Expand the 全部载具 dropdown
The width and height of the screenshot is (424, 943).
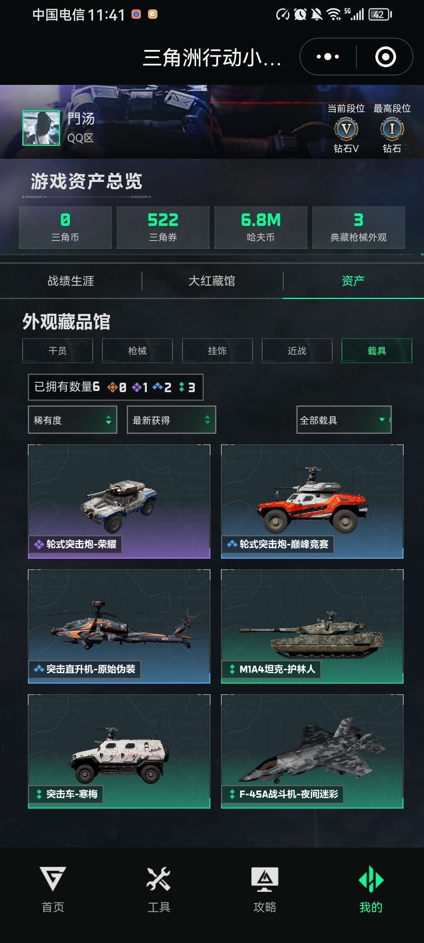(x=344, y=420)
